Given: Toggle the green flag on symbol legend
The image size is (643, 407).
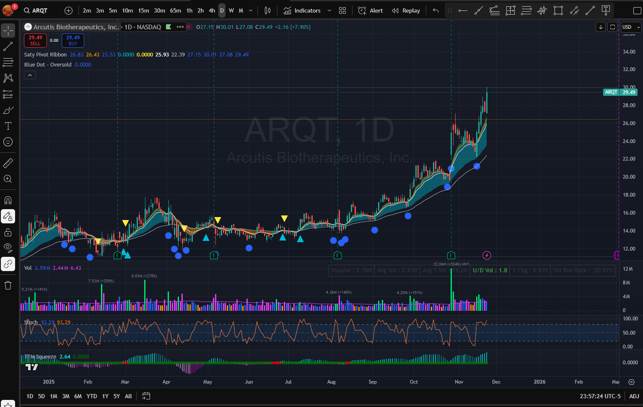Looking at the screenshot, I should coord(169,27).
